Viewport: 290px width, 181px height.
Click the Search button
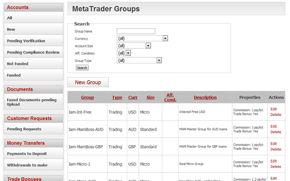point(82,68)
